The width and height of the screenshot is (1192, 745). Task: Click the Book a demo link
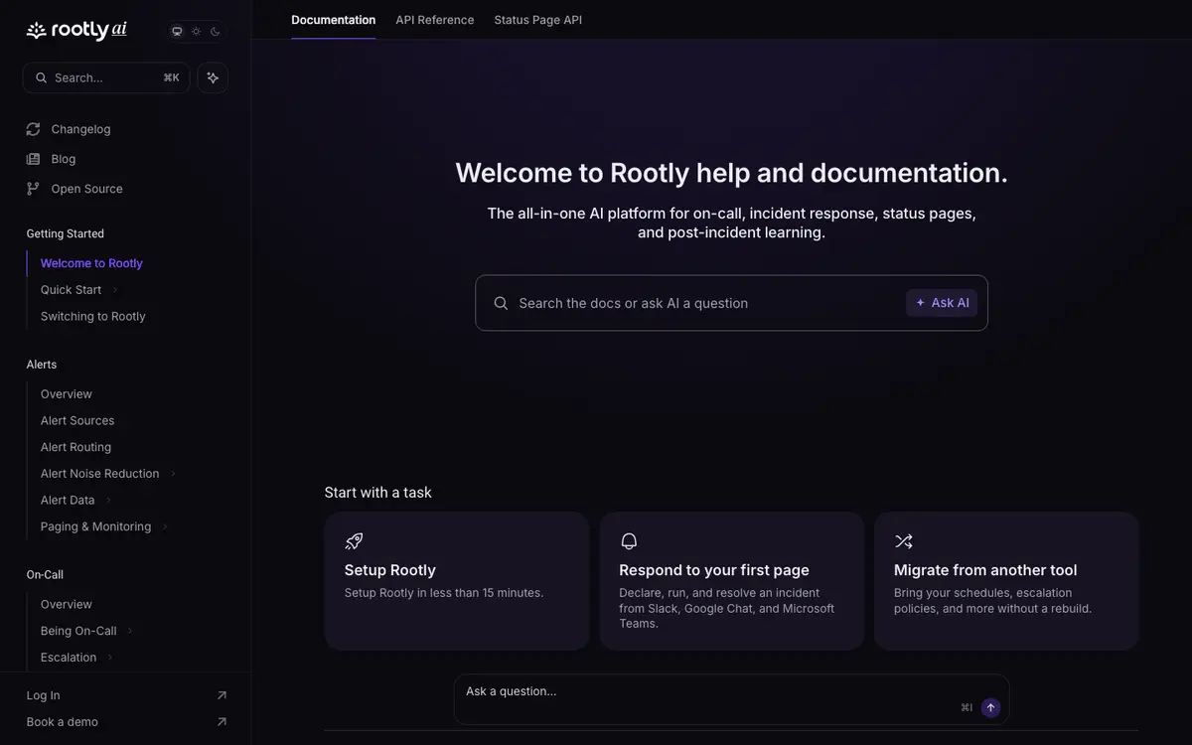pos(63,722)
